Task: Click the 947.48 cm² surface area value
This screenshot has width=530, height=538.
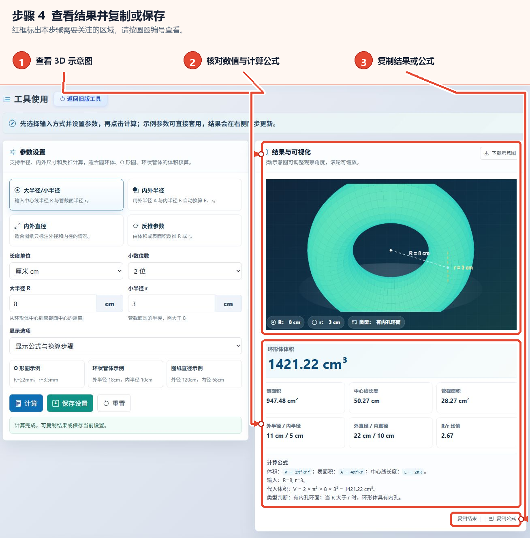Action: pyautogui.click(x=282, y=401)
